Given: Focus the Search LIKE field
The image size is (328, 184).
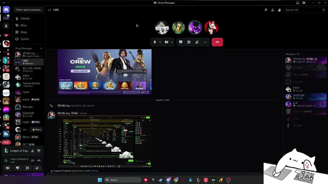Looking at the screenshot, I should 305,10.
